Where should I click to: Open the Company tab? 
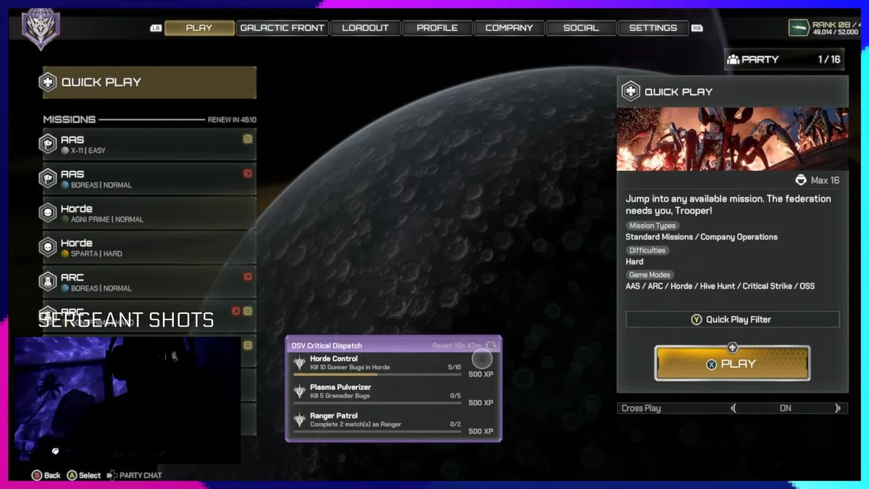point(509,28)
